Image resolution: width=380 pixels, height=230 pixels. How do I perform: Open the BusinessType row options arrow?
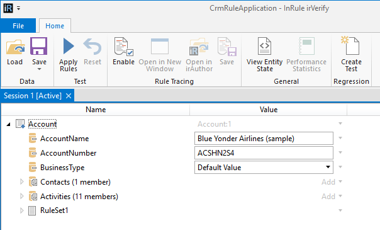click(340, 167)
